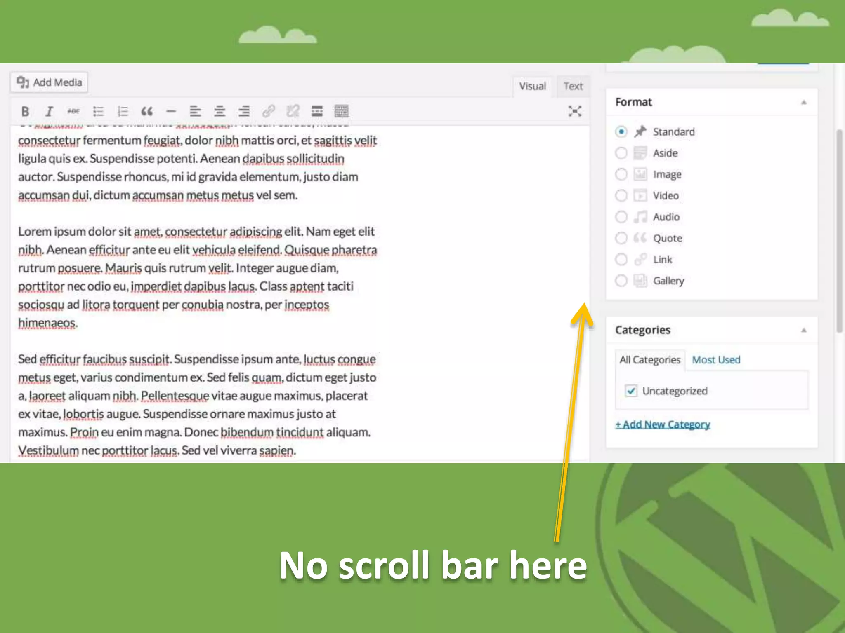
Task: Switch to the Visual editor tab
Action: [532, 87]
